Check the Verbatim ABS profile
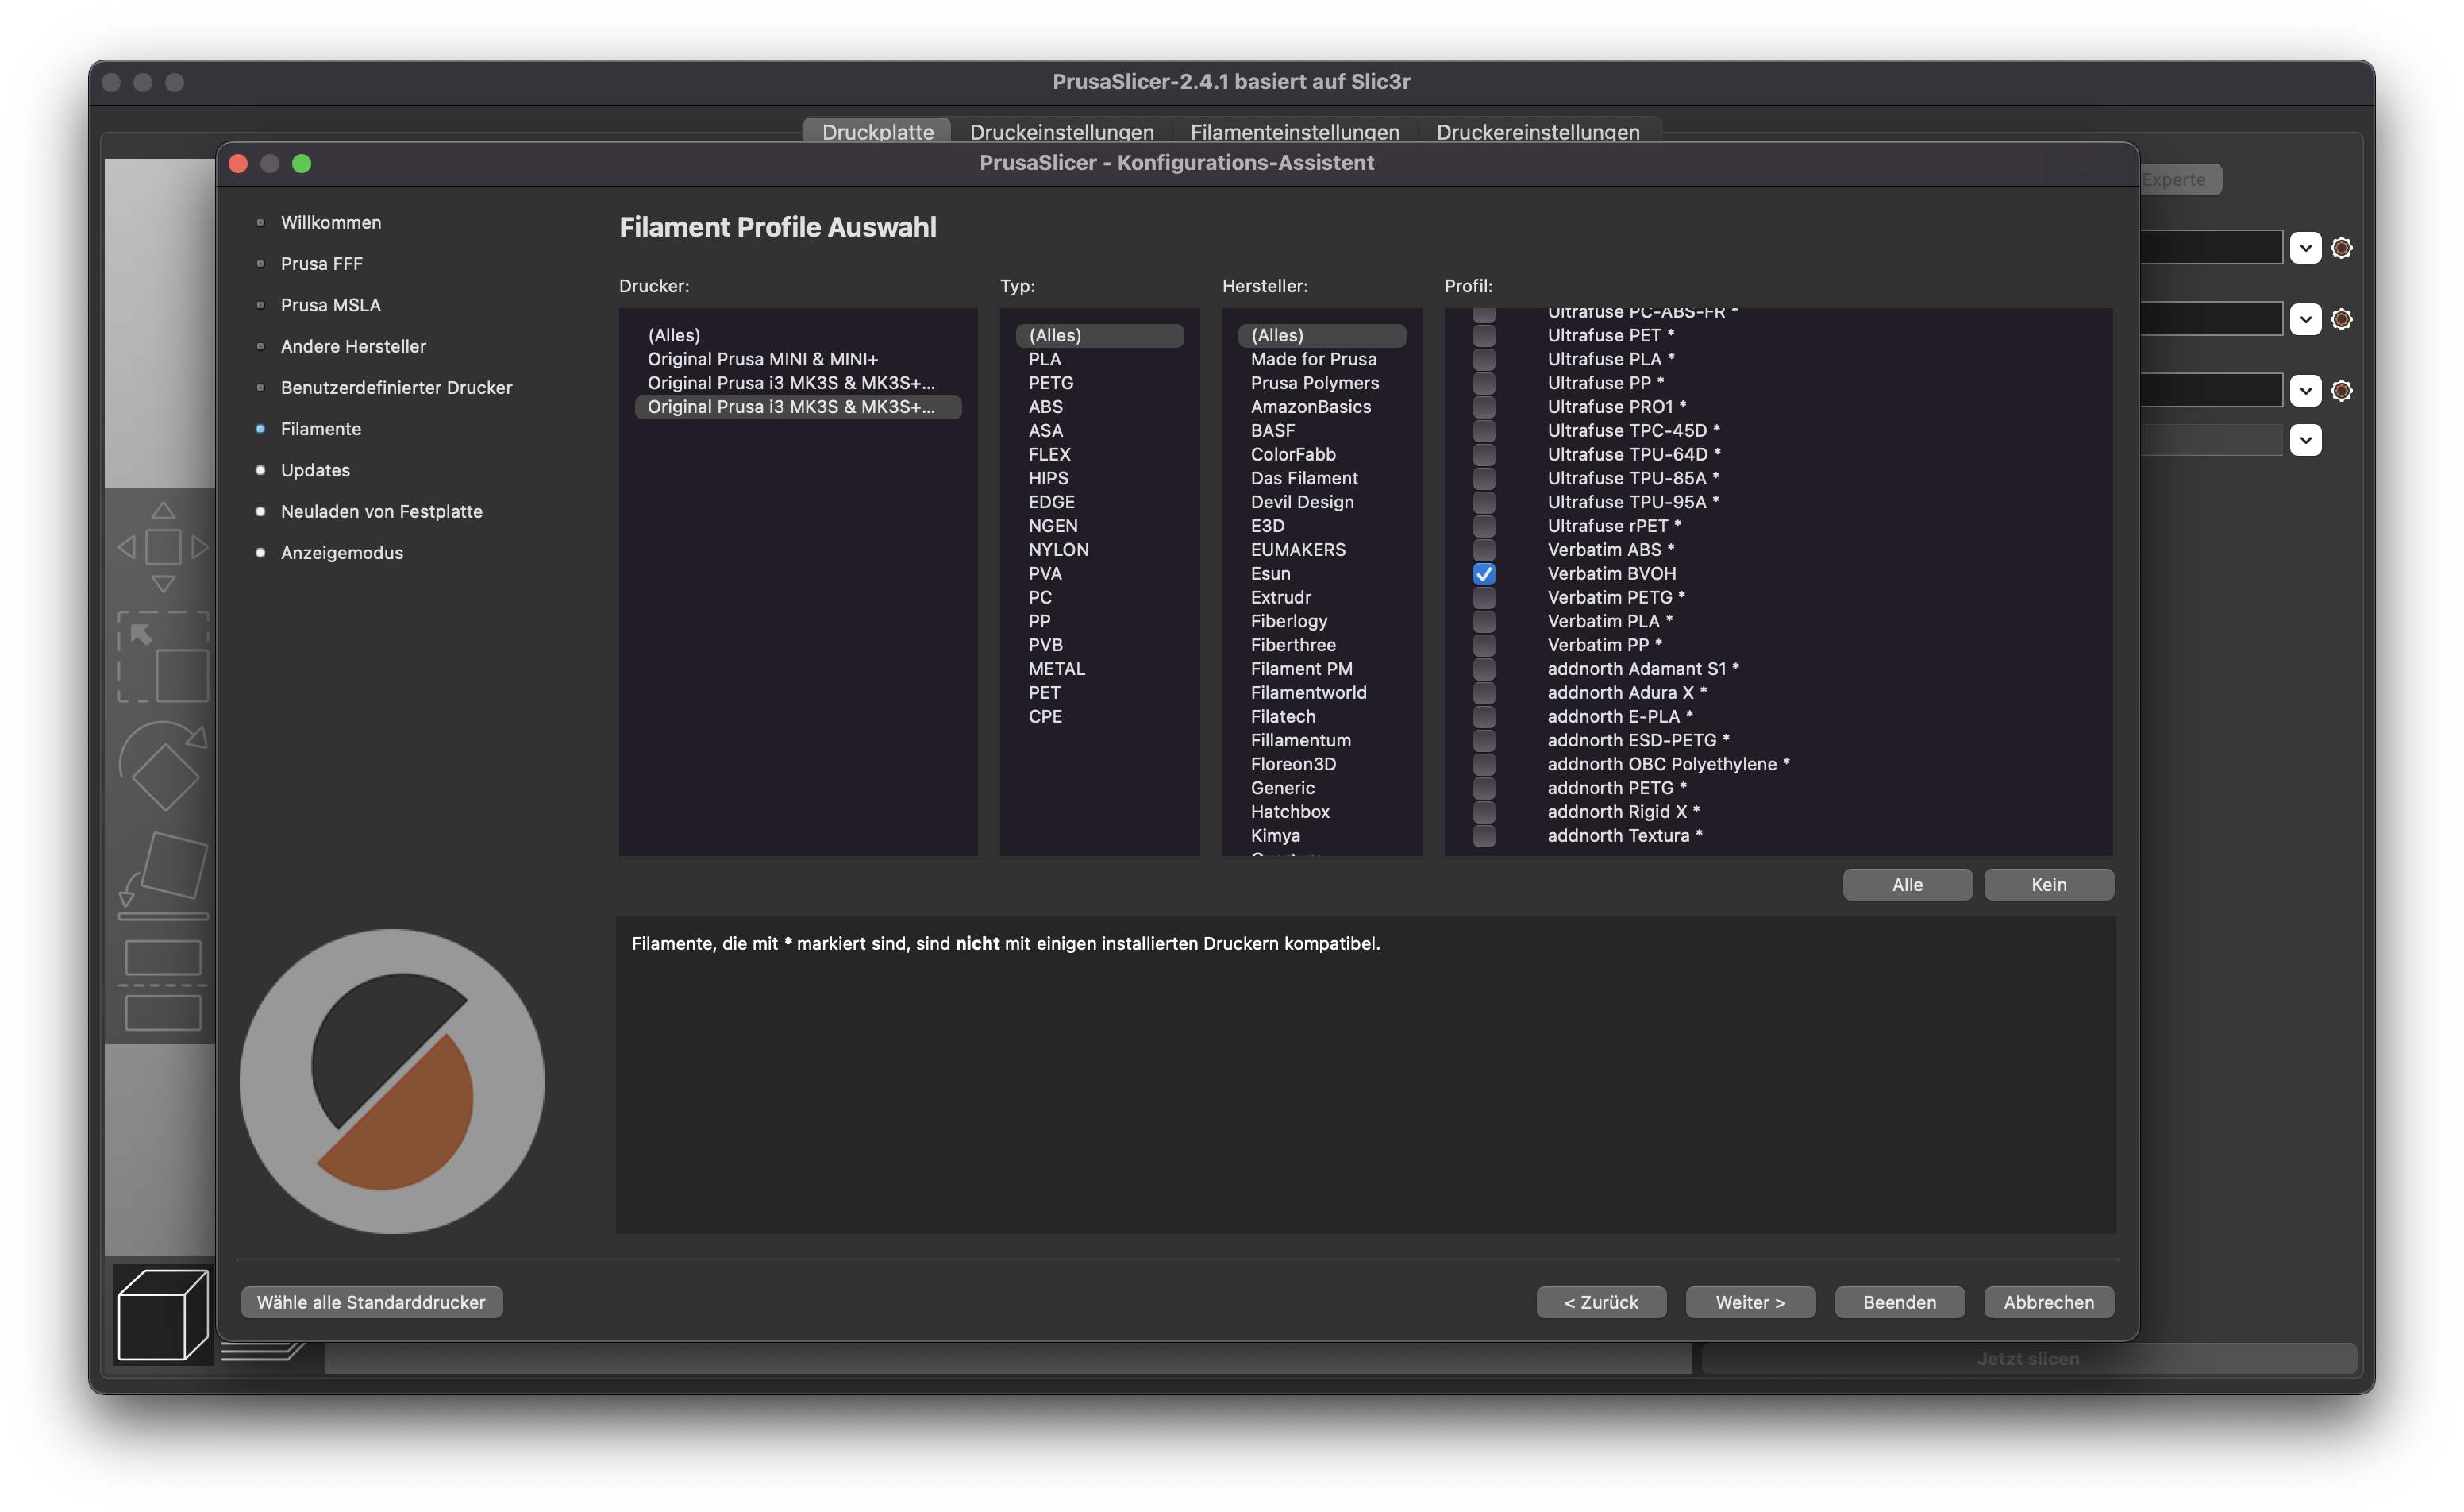The width and height of the screenshot is (2464, 1512). point(1484,550)
